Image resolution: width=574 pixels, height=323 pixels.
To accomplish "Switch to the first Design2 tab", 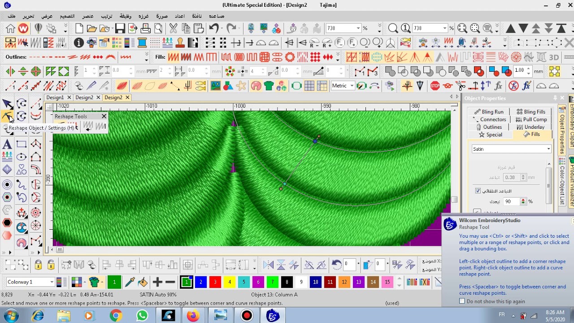I will 84,97.
